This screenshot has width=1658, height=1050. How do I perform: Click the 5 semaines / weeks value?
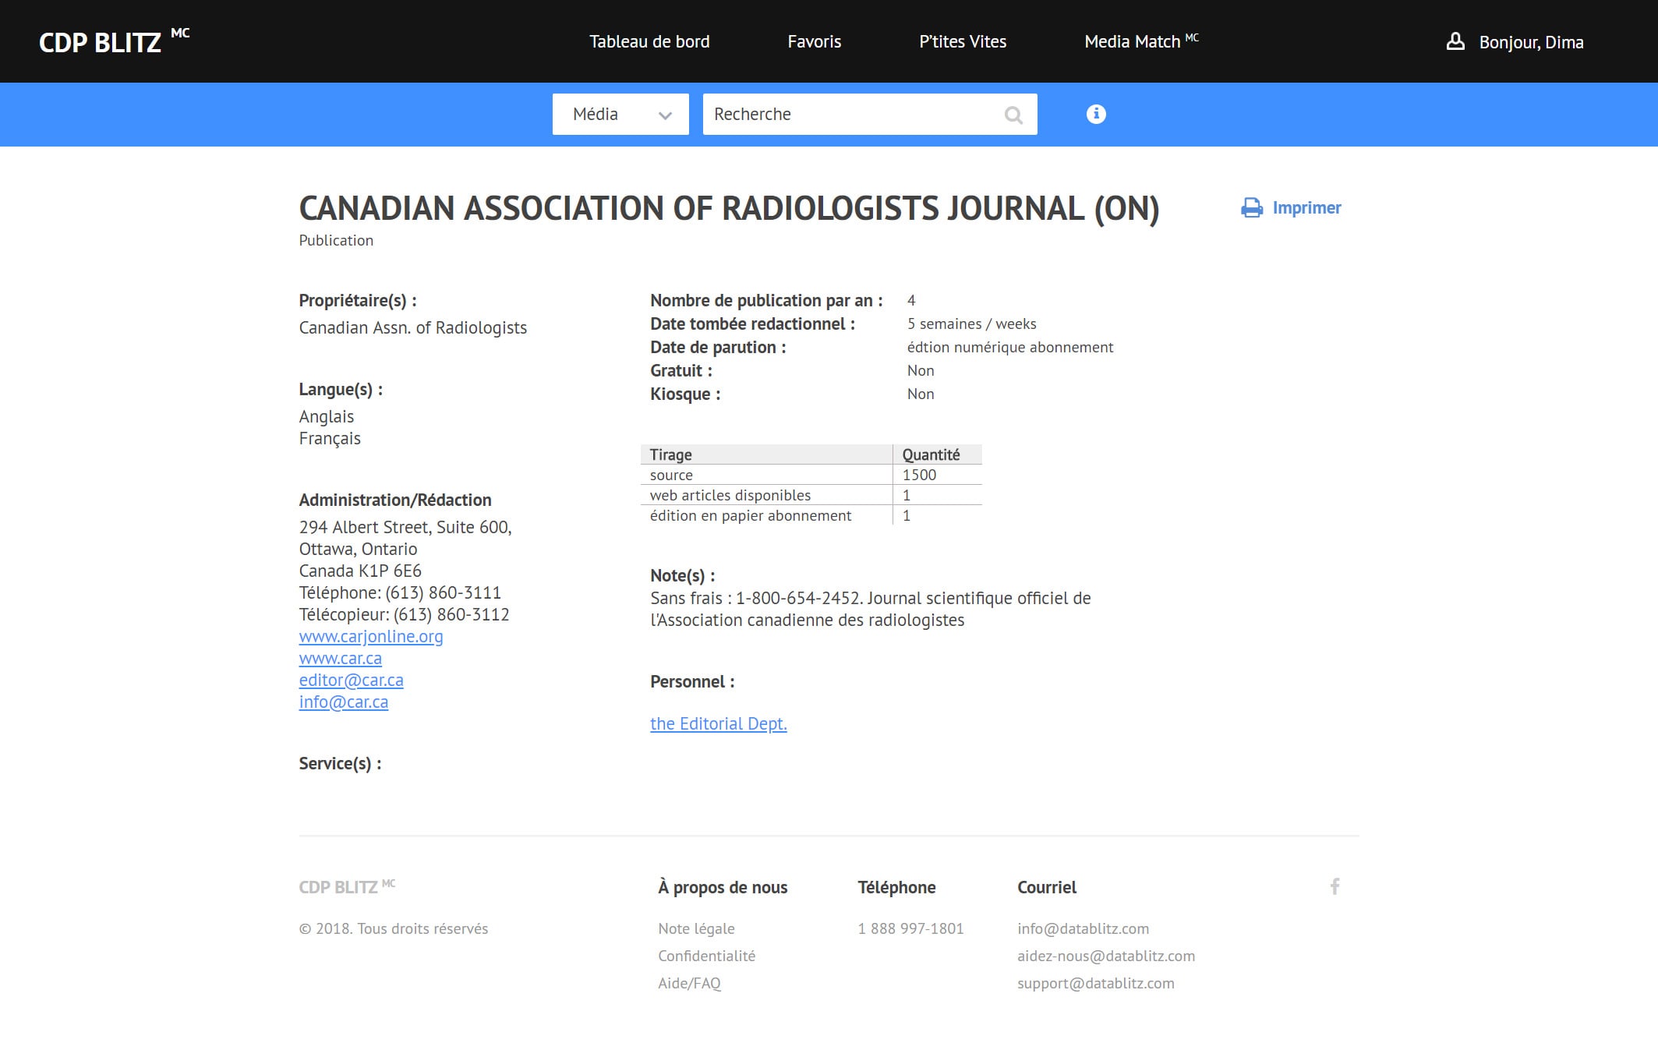tap(971, 323)
